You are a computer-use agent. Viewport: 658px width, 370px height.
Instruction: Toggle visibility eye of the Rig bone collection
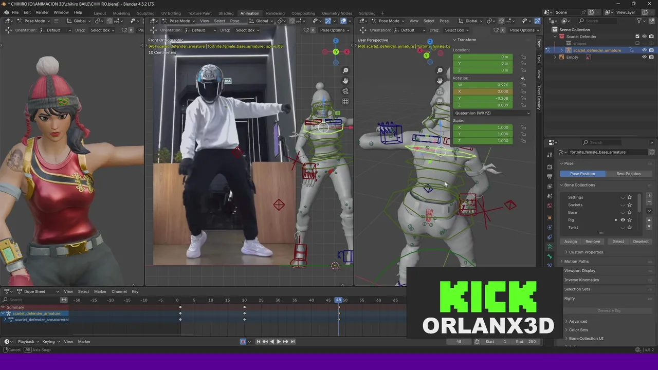(623, 220)
